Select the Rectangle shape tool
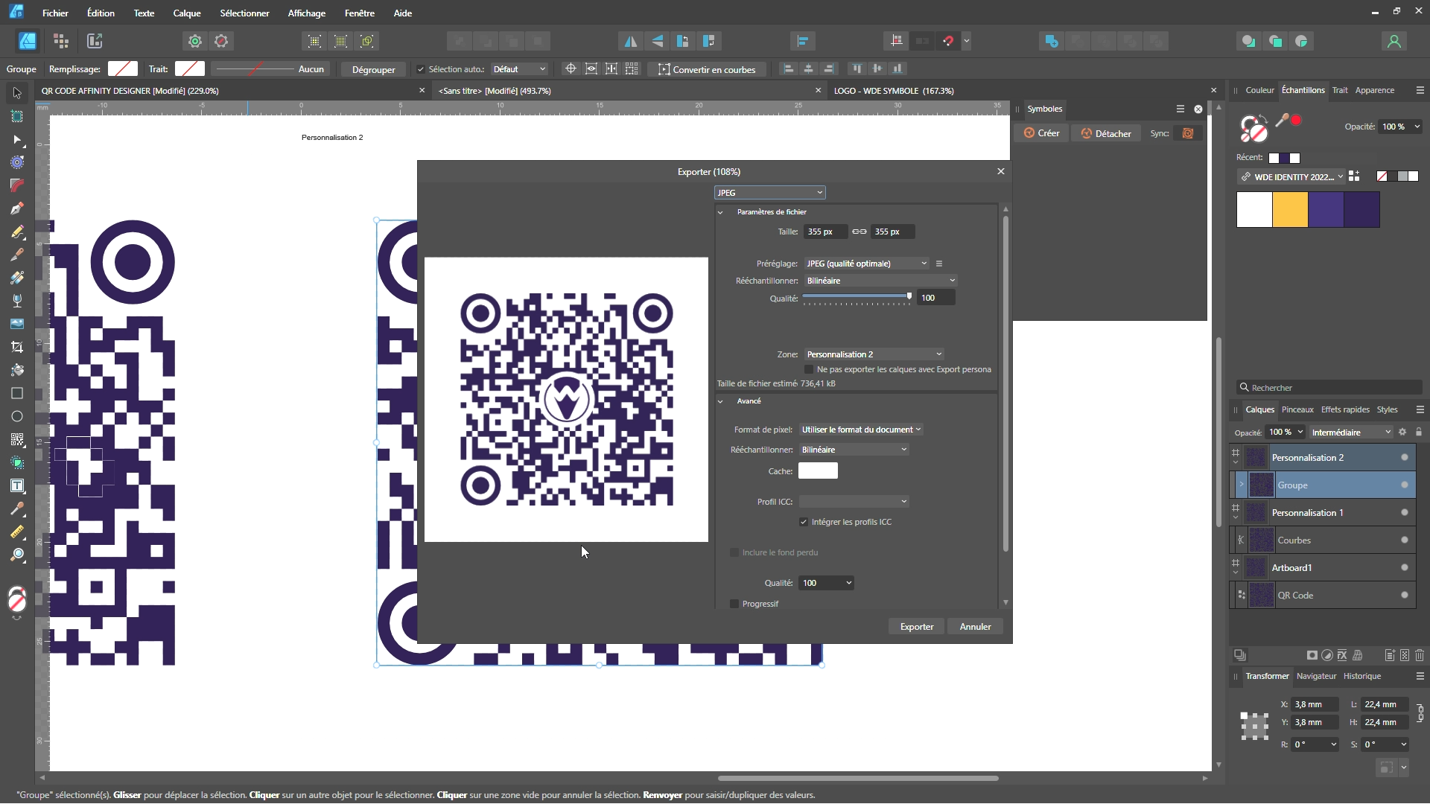Image resolution: width=1430 pixels, height=804 pixels. coord(17,393)
